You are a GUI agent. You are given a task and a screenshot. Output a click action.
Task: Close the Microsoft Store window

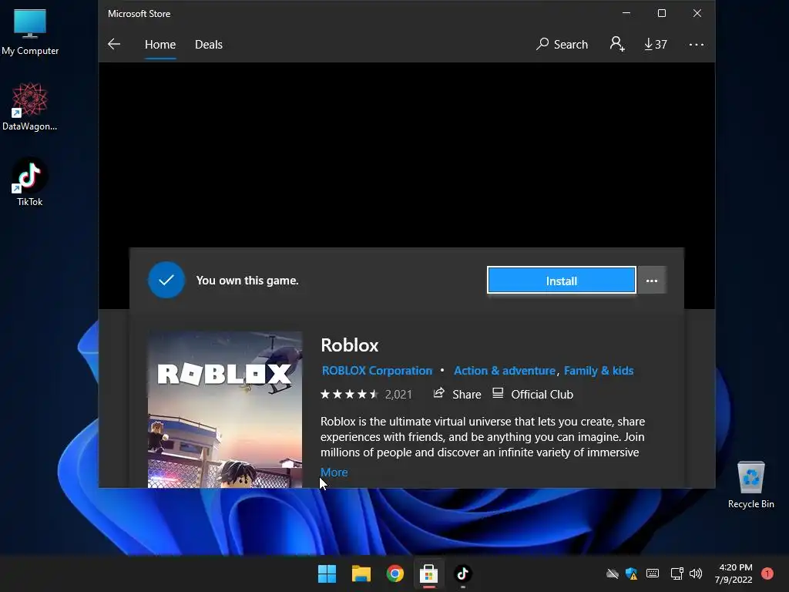(x=697, y=13)
